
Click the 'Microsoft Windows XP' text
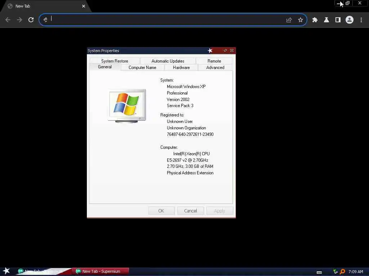tap(186, 87)
